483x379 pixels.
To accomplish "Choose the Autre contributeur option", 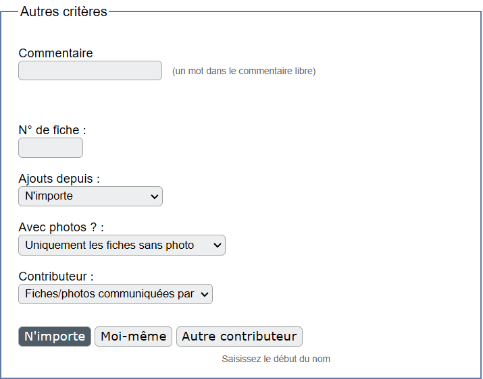I will click(239, 337).
